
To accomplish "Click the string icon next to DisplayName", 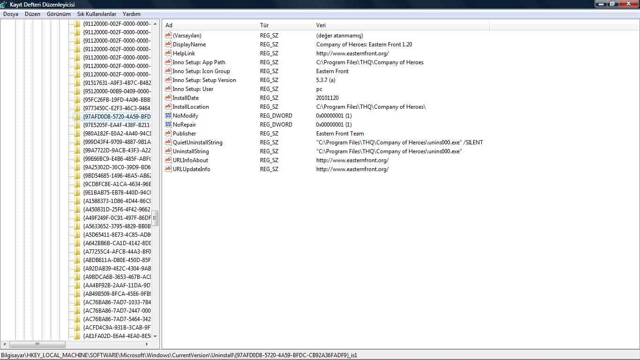I will 168,44.
